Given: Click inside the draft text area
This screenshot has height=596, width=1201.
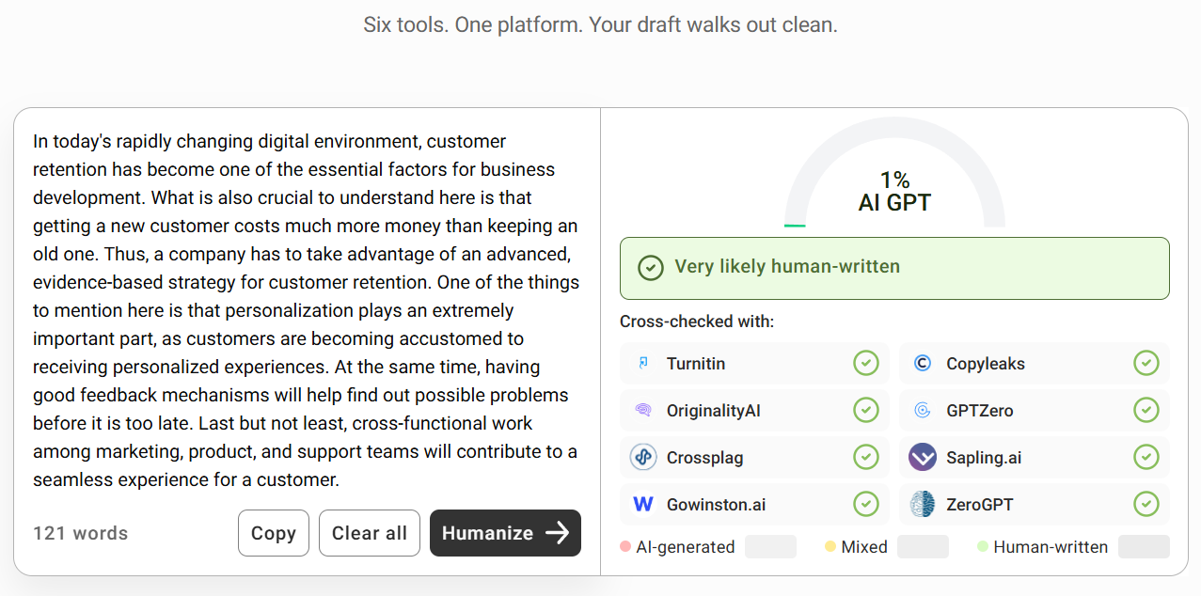Looking at the screenshot, I should pyautogui.click(x=307, y=310).
